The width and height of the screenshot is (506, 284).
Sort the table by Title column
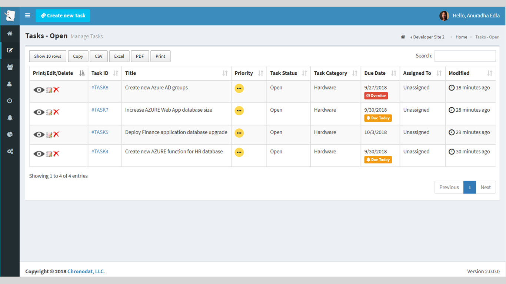click(x=176, y=73)
